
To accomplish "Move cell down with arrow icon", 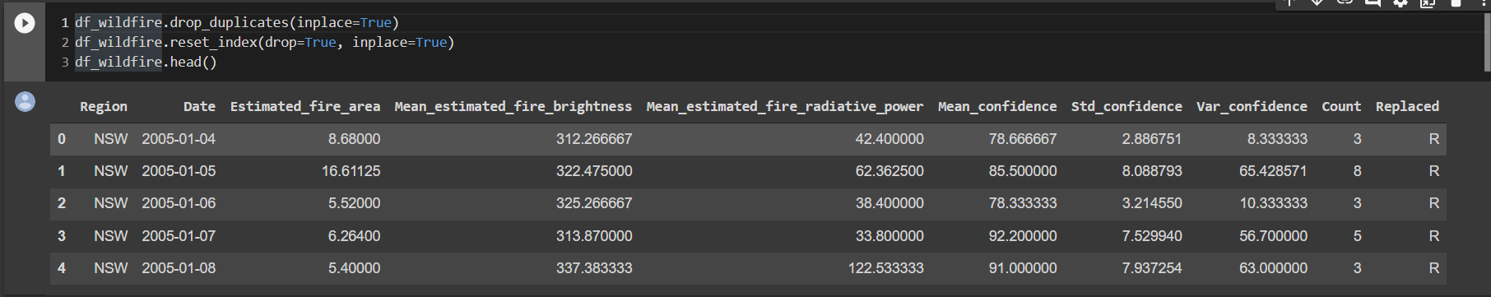I will (x=1317, y=3).
